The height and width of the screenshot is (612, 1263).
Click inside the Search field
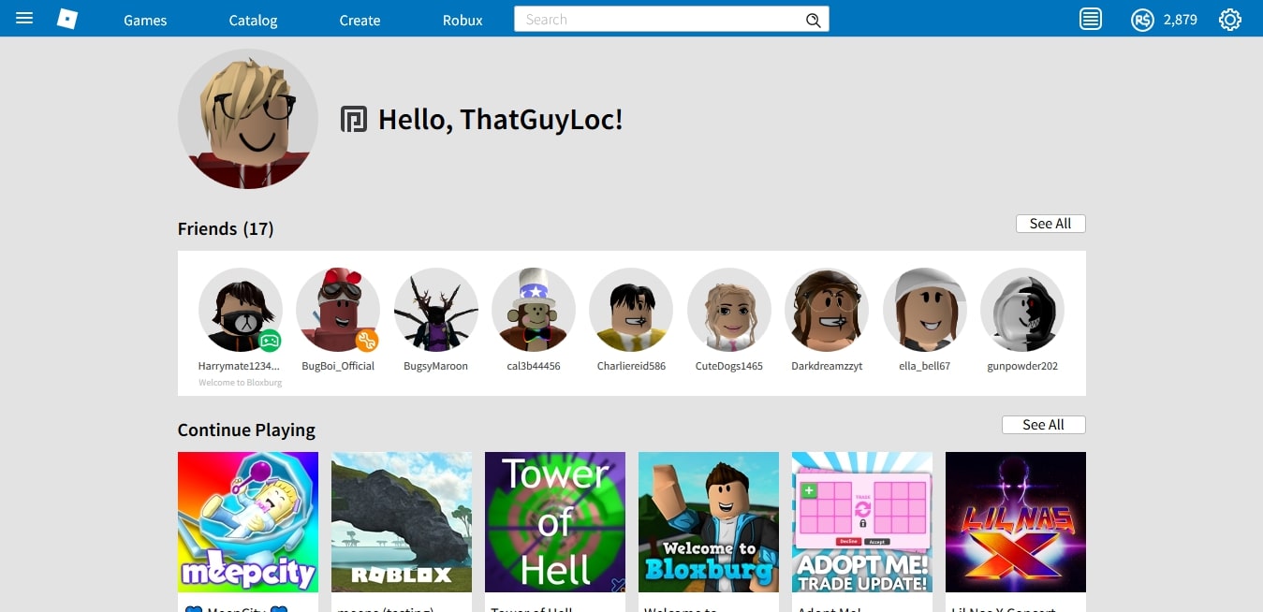click(x=655, y=19)
